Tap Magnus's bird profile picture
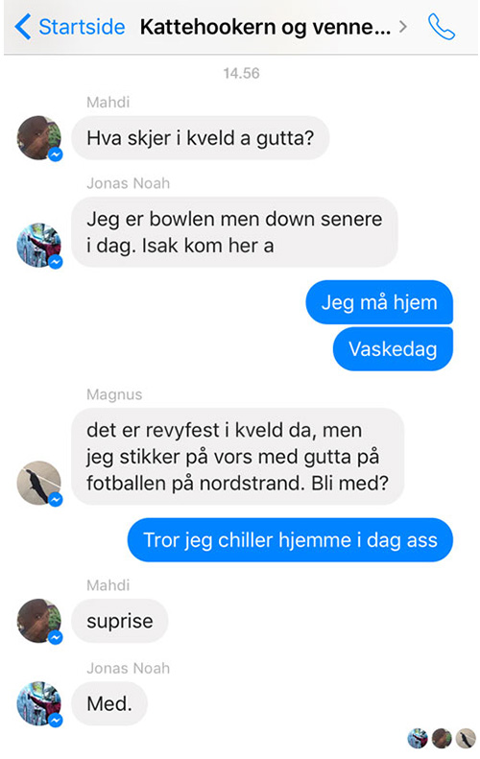 click(x=39, y=483)
